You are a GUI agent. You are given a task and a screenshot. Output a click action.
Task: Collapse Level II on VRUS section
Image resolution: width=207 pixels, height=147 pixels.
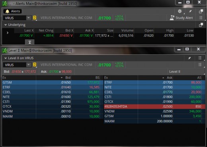point(6,58)
